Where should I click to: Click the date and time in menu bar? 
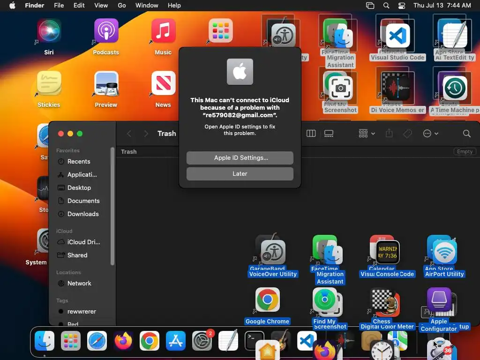click(442, 5)
